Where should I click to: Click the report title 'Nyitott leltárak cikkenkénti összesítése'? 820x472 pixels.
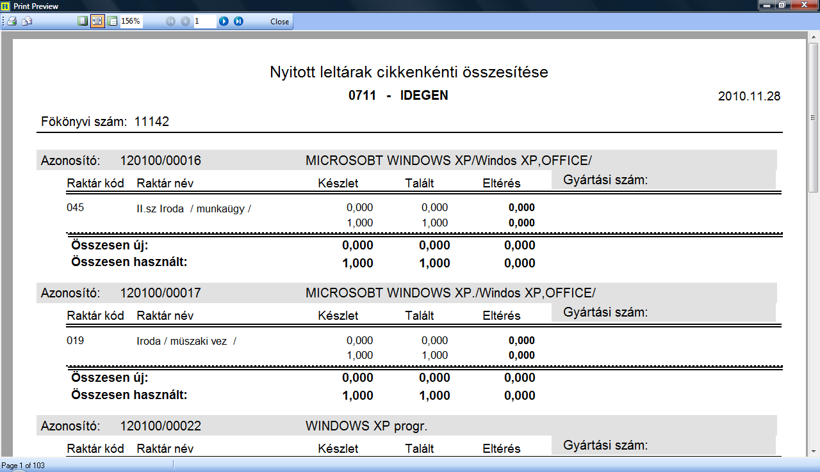coord(409,72)
